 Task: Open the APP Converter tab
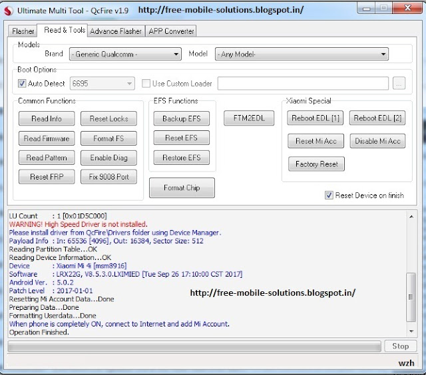(x=171, y=31)
